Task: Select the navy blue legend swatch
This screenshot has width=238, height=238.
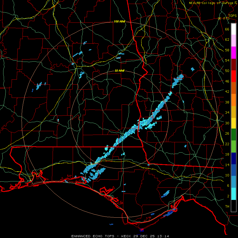Action: (x=234, y=158)
